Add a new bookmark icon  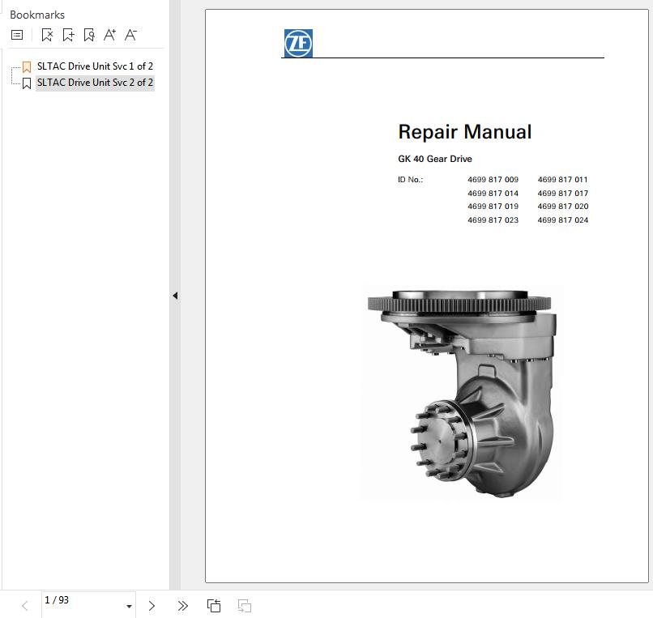68,35
